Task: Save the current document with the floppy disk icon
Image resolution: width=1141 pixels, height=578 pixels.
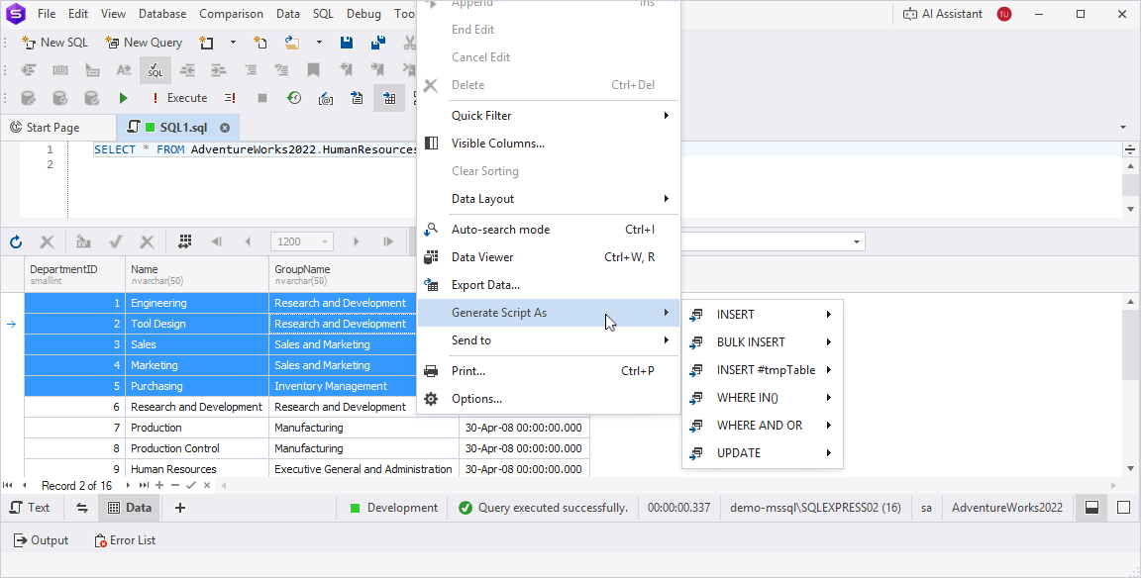Action: click(x=348, y=43)
